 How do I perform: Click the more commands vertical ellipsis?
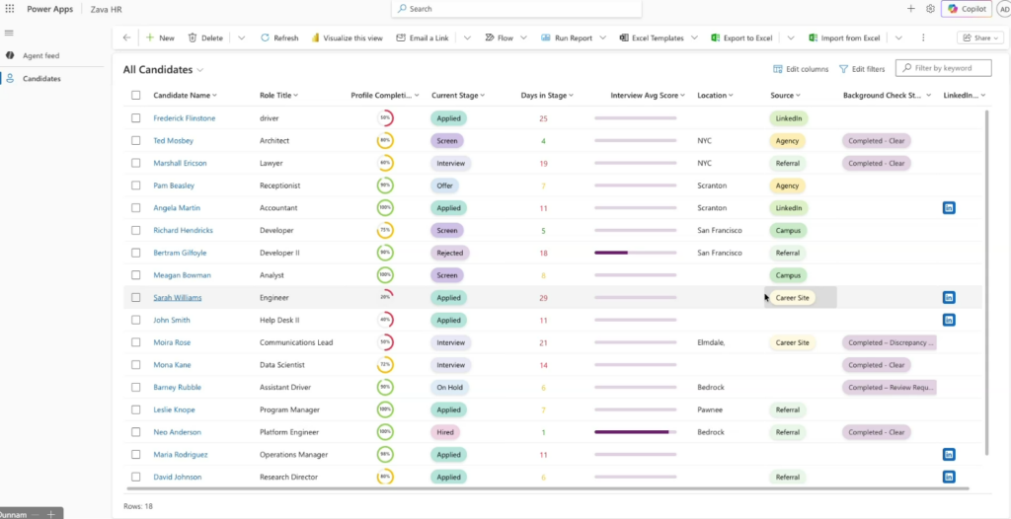tap(923, 37)
